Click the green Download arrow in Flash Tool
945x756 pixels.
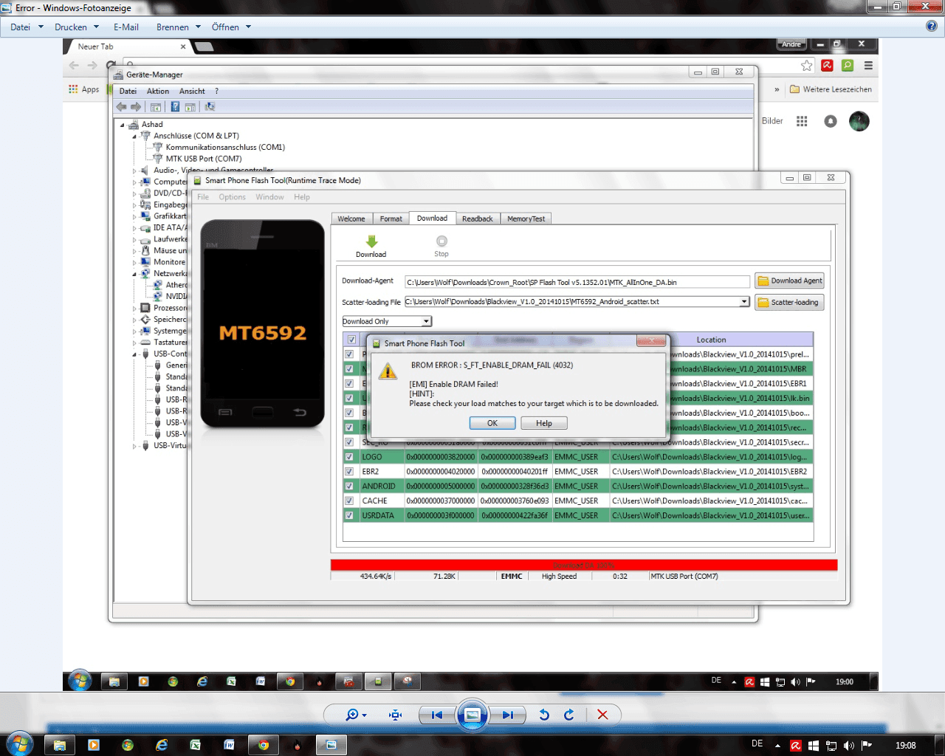(371, 241)
